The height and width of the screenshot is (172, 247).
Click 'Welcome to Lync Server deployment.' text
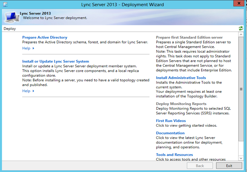point(55,18)
